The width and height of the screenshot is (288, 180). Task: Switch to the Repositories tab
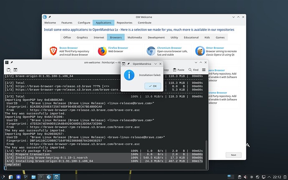(124, 23)
